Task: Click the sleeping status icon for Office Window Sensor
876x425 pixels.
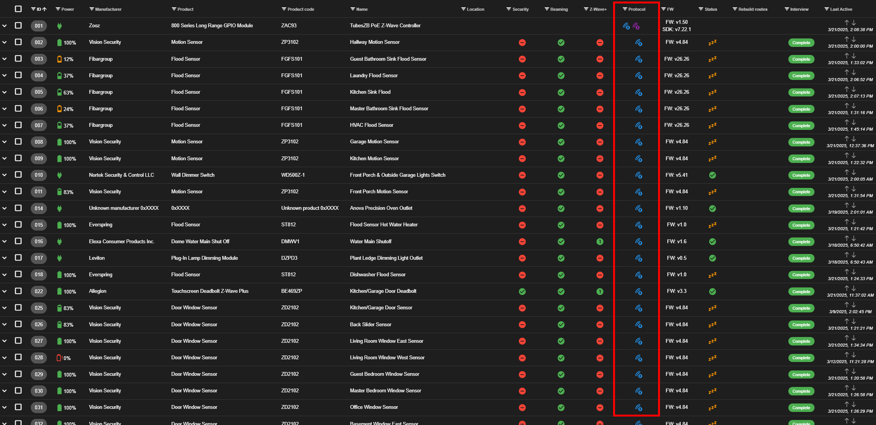Action: pos(712,407)
